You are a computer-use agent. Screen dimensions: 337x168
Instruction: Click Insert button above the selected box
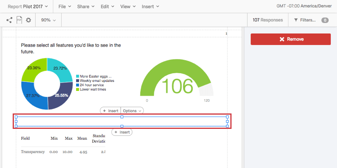pyautogui.click(x=110, y=111)
